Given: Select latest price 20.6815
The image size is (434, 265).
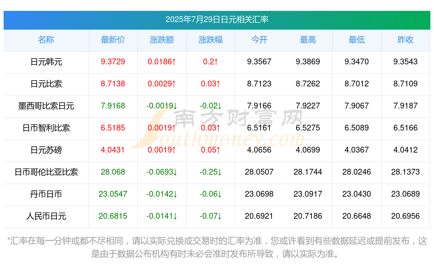Looking at the screenshot, I should 113,216.
